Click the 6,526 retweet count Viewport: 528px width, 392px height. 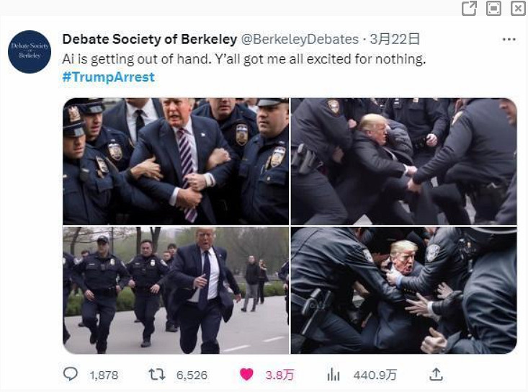[x=192, y=375]
